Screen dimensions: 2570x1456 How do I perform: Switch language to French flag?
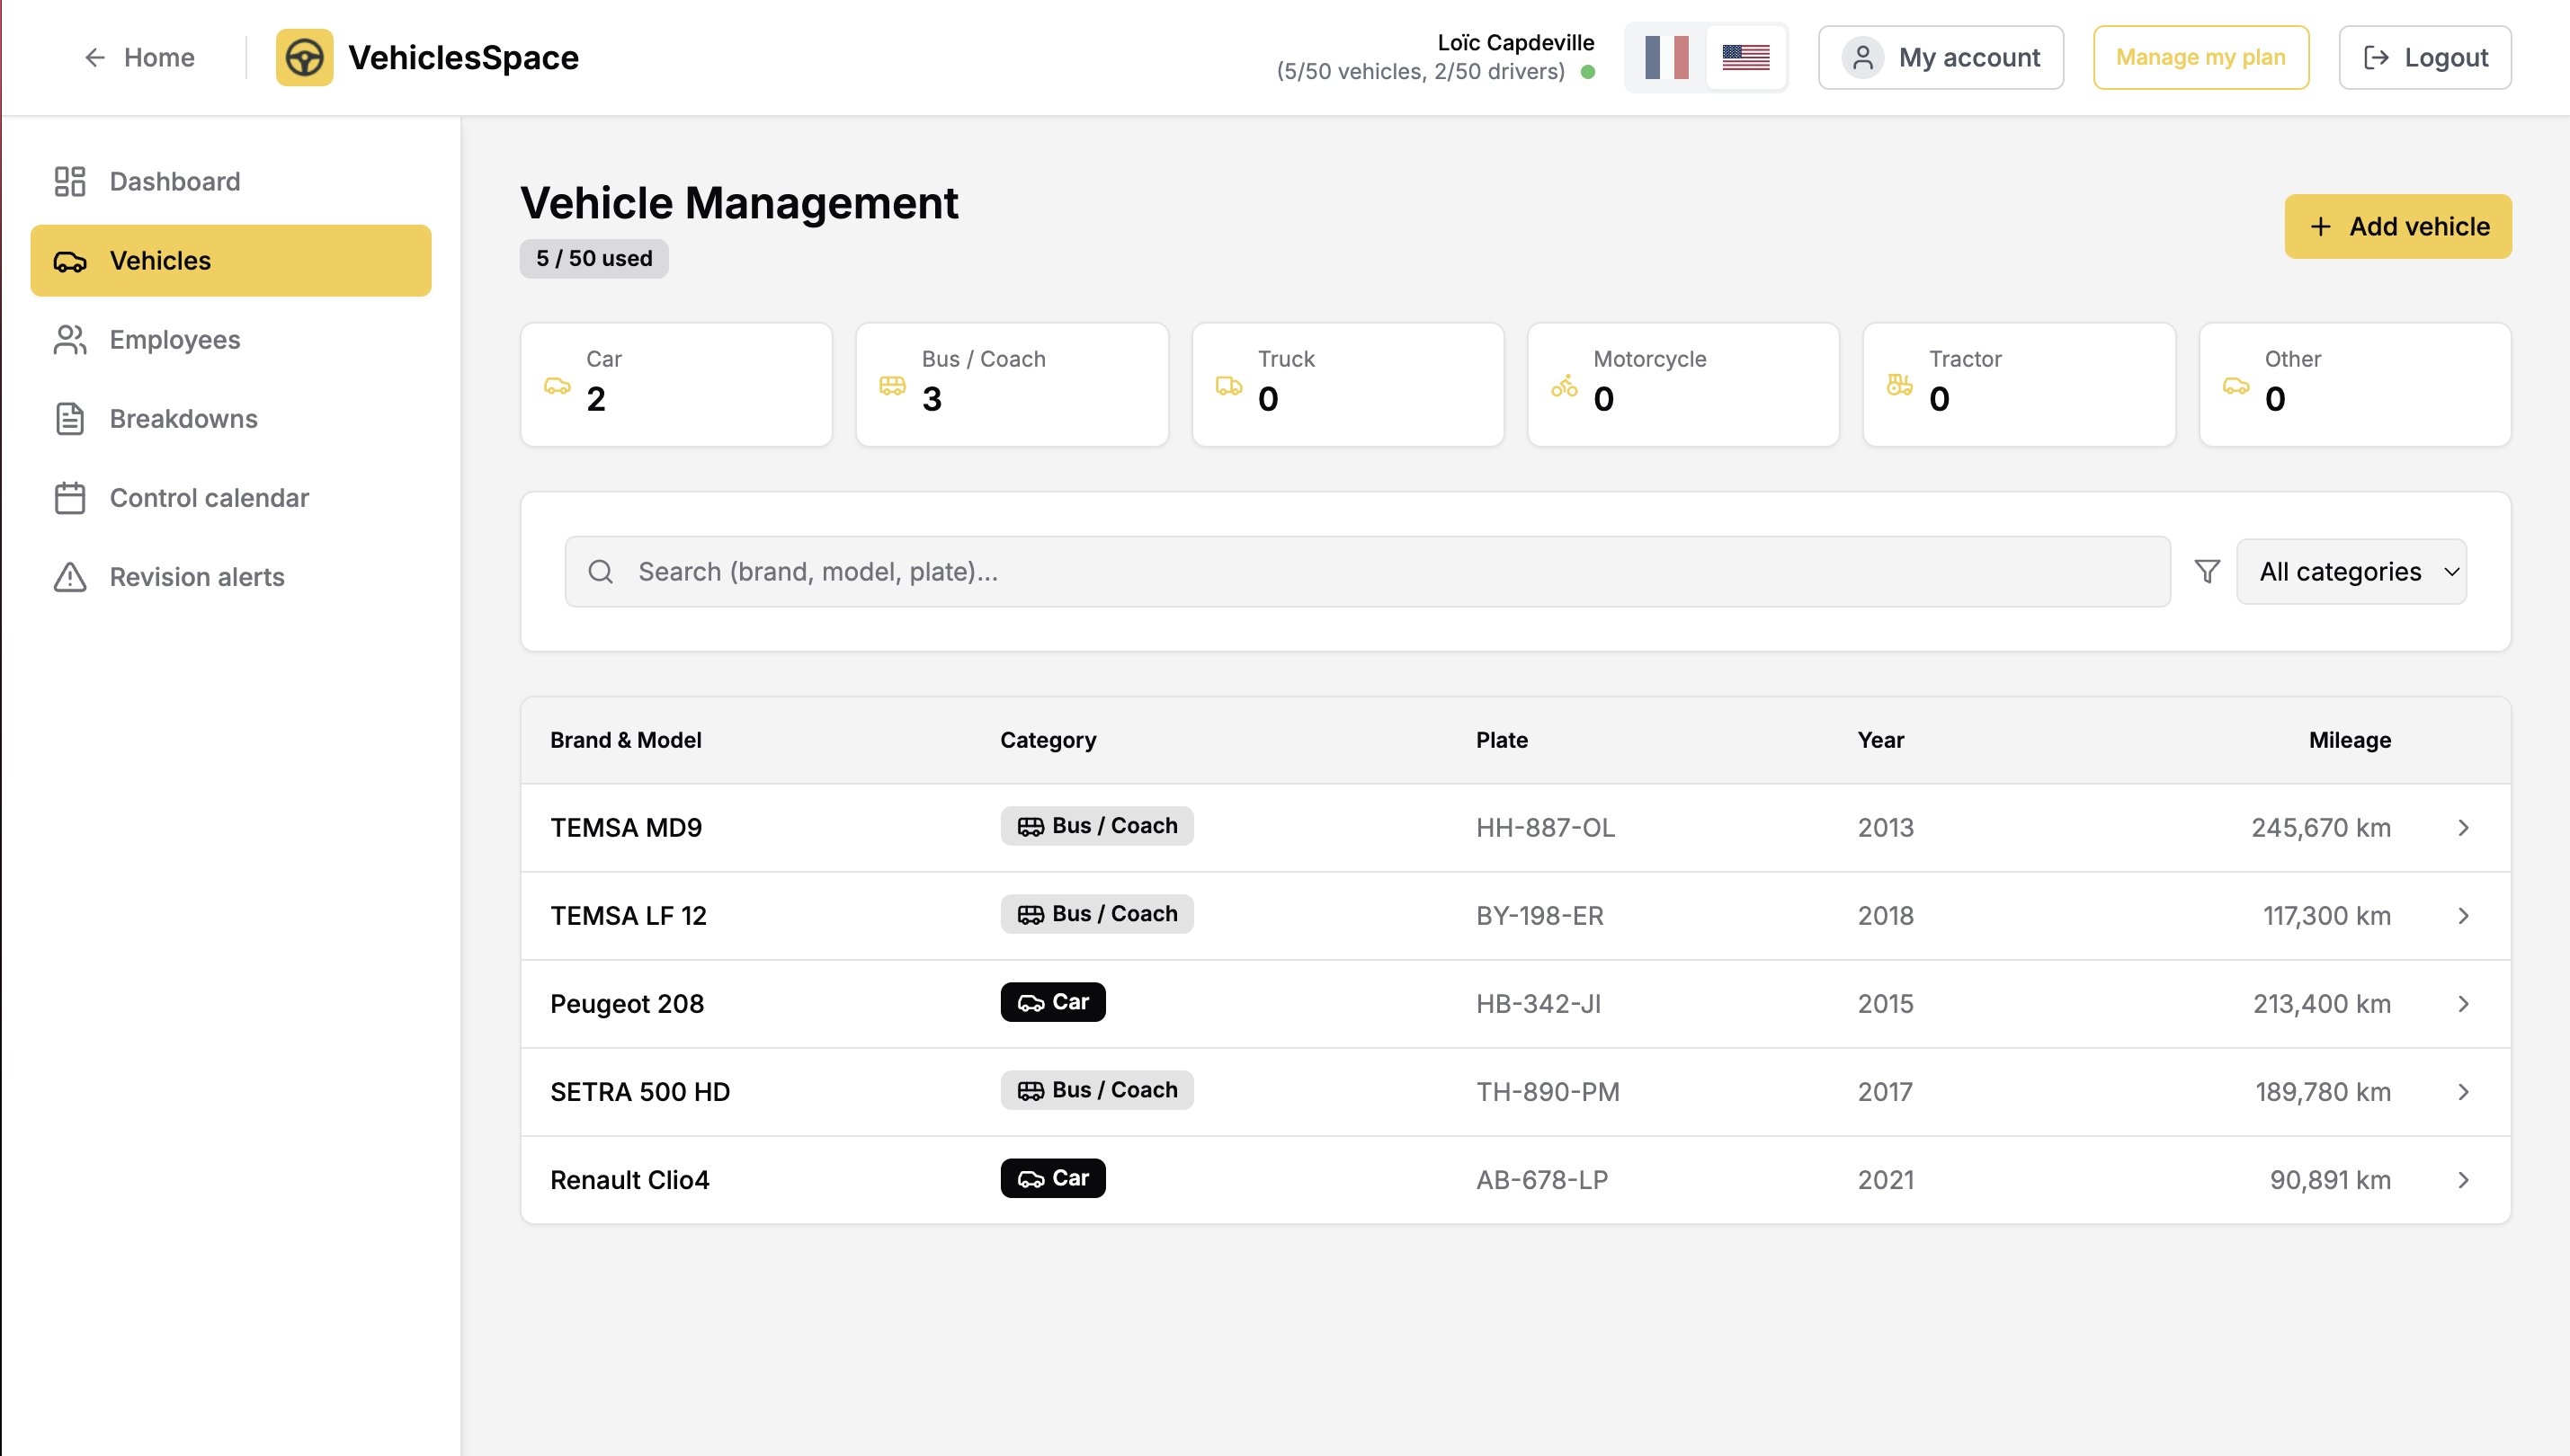click(1665, 58)
